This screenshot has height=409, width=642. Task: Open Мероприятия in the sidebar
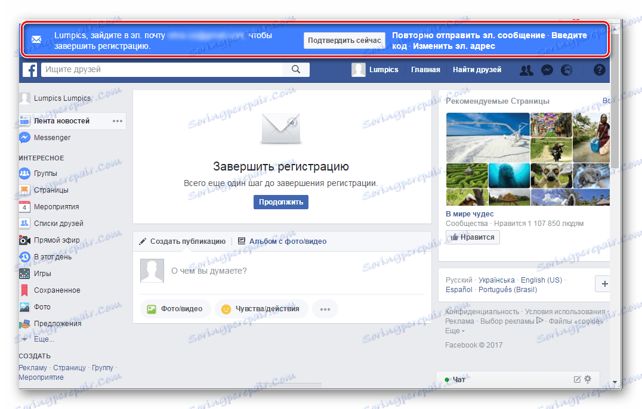[49, 207]
